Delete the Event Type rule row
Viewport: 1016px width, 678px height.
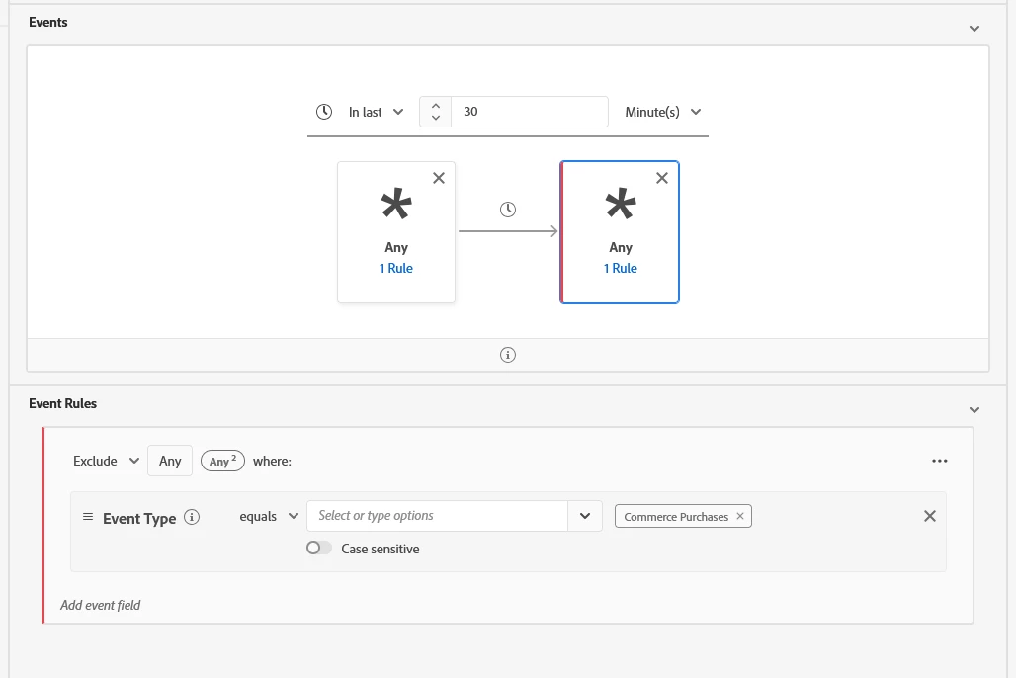(930, 516)
